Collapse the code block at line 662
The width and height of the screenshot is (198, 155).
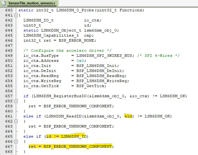point(16,121)
